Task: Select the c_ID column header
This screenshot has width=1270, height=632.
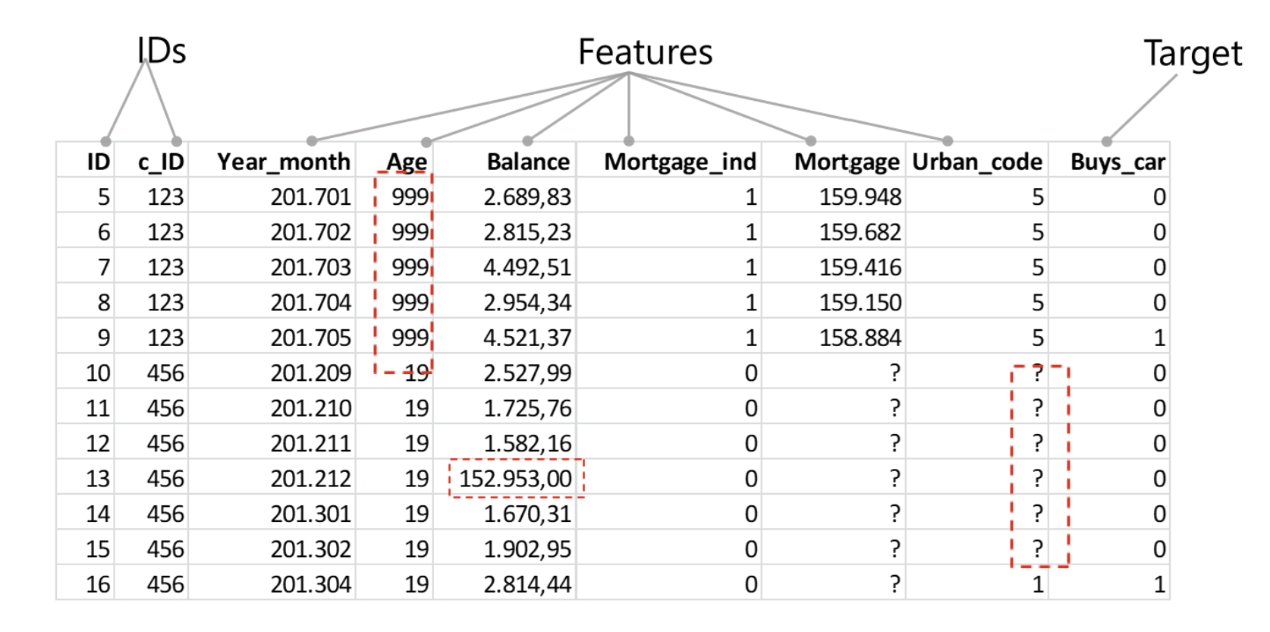Action: tap(161, 162)
